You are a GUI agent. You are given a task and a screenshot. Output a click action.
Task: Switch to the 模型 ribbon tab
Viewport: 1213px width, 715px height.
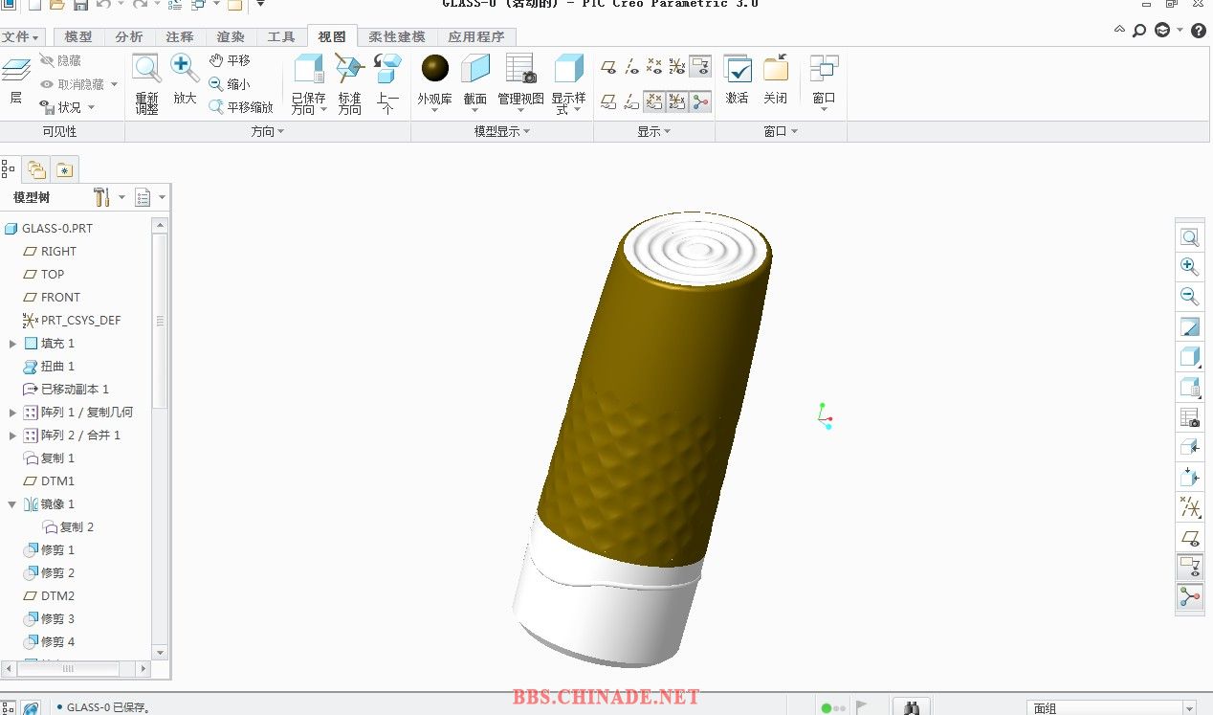point(78,37)
